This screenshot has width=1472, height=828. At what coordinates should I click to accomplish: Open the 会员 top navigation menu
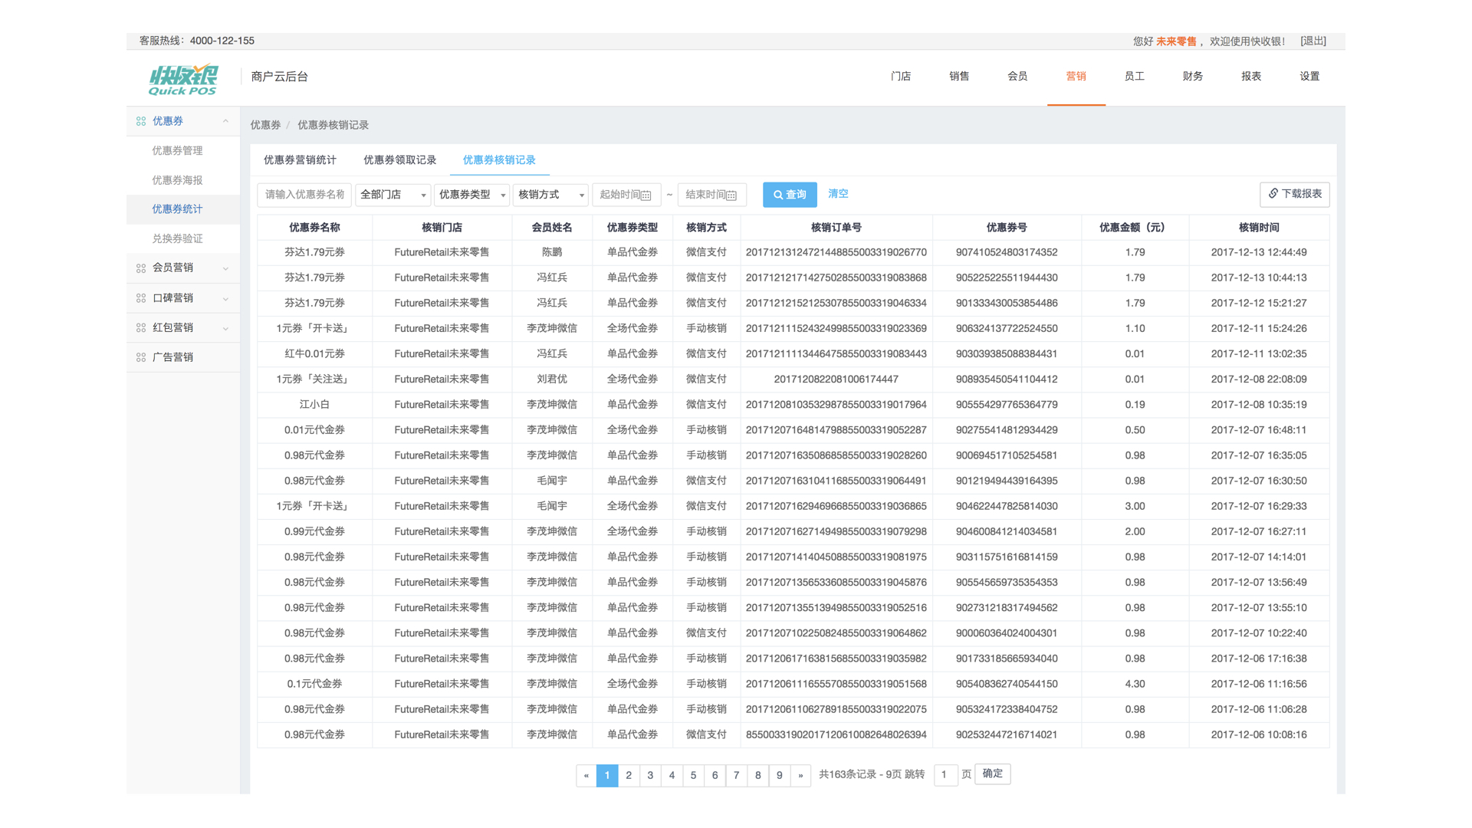pos(1017,76)
